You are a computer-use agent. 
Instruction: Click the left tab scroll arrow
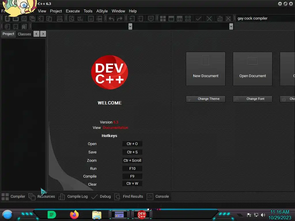click(37, 34)
